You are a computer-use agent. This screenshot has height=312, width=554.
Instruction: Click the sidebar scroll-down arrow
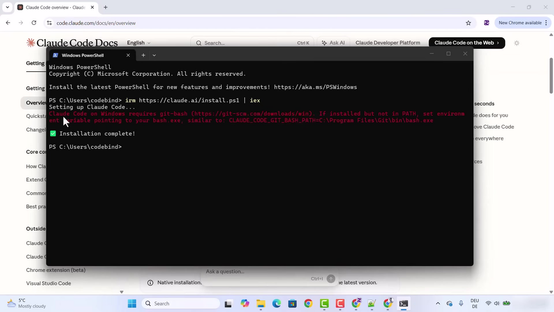pyautogui.click(x=122, y=292)
